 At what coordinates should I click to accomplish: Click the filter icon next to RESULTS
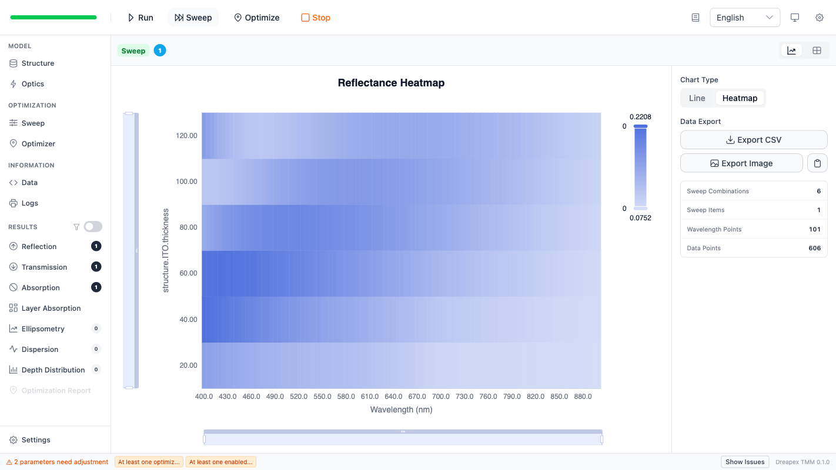coord(76,226)
